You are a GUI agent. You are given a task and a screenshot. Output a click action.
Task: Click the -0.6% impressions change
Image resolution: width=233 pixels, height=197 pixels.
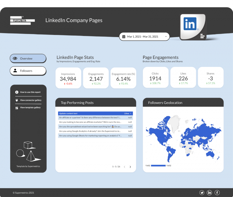tap(68, 84)
